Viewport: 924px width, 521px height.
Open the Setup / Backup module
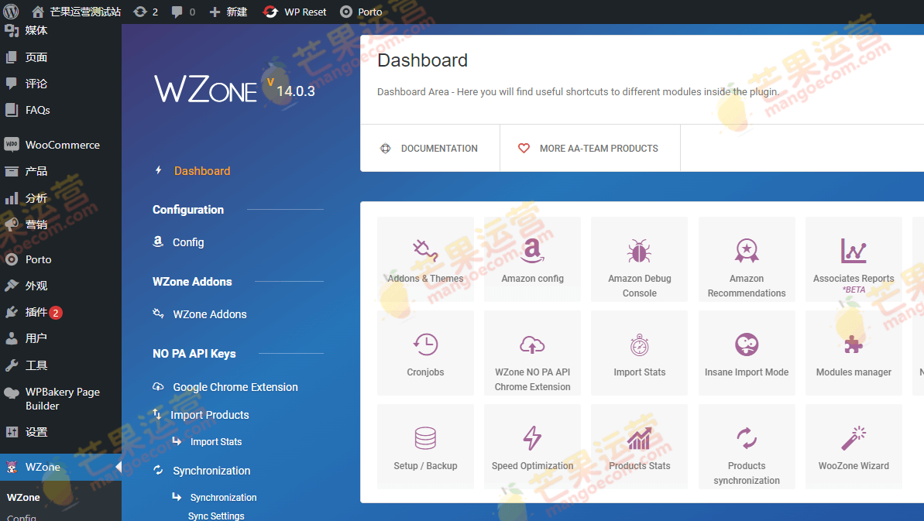425,447
